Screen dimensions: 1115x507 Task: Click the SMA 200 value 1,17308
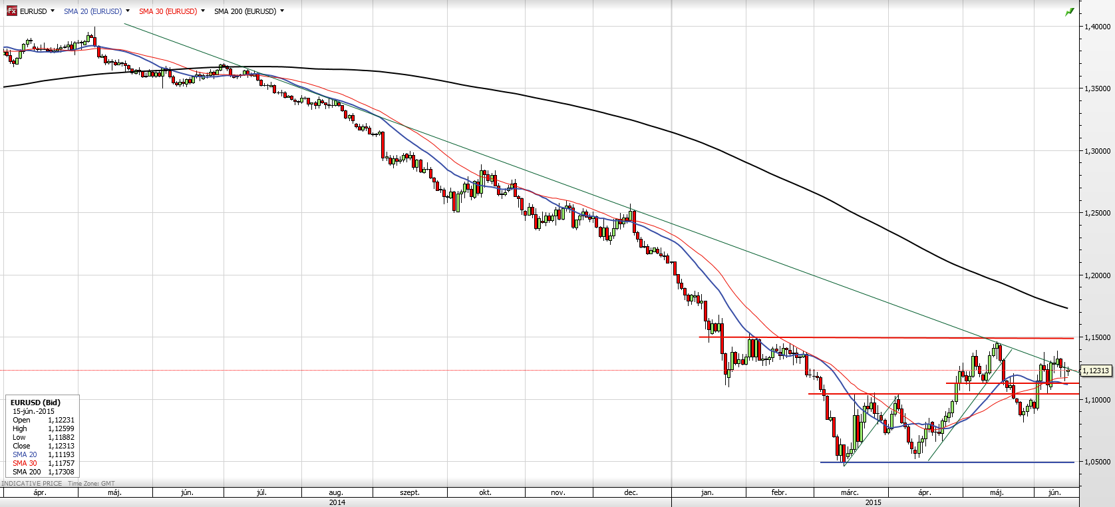pyautogui.click(x=61, y=472)
